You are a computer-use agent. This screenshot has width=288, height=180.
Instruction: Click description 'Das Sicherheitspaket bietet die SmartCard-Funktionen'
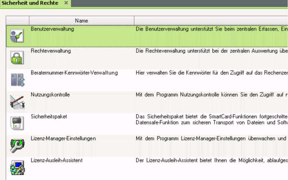pyautogui.click(x=212, y=119)
